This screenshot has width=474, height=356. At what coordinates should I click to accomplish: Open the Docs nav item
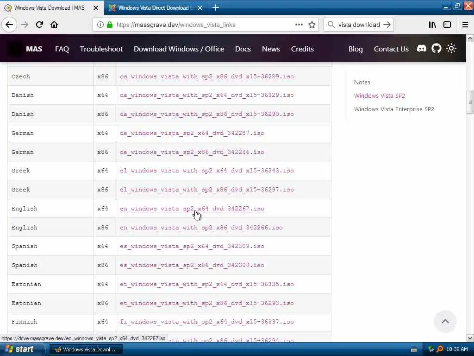pyautogui.click(x=243, y=49)
